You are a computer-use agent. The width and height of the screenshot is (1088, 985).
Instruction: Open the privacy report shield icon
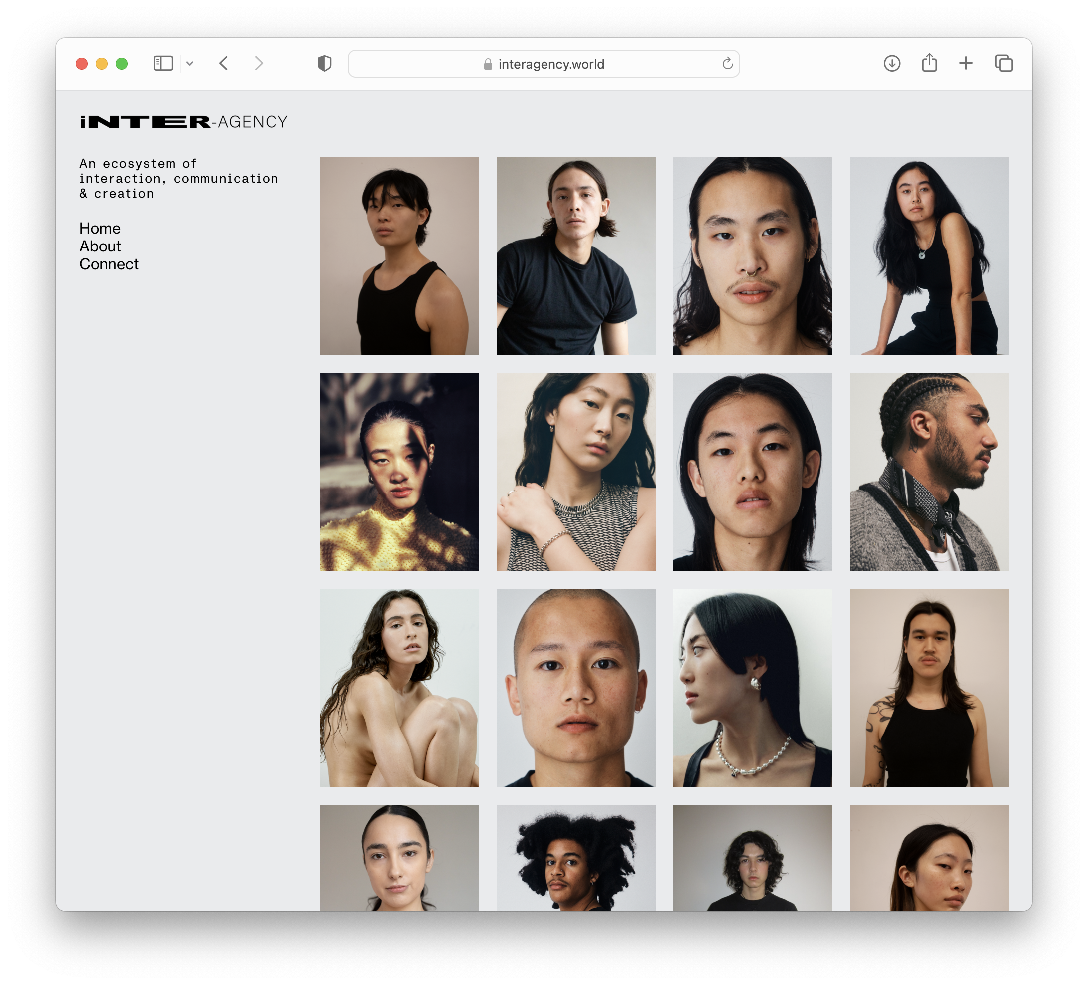[324, 64]
